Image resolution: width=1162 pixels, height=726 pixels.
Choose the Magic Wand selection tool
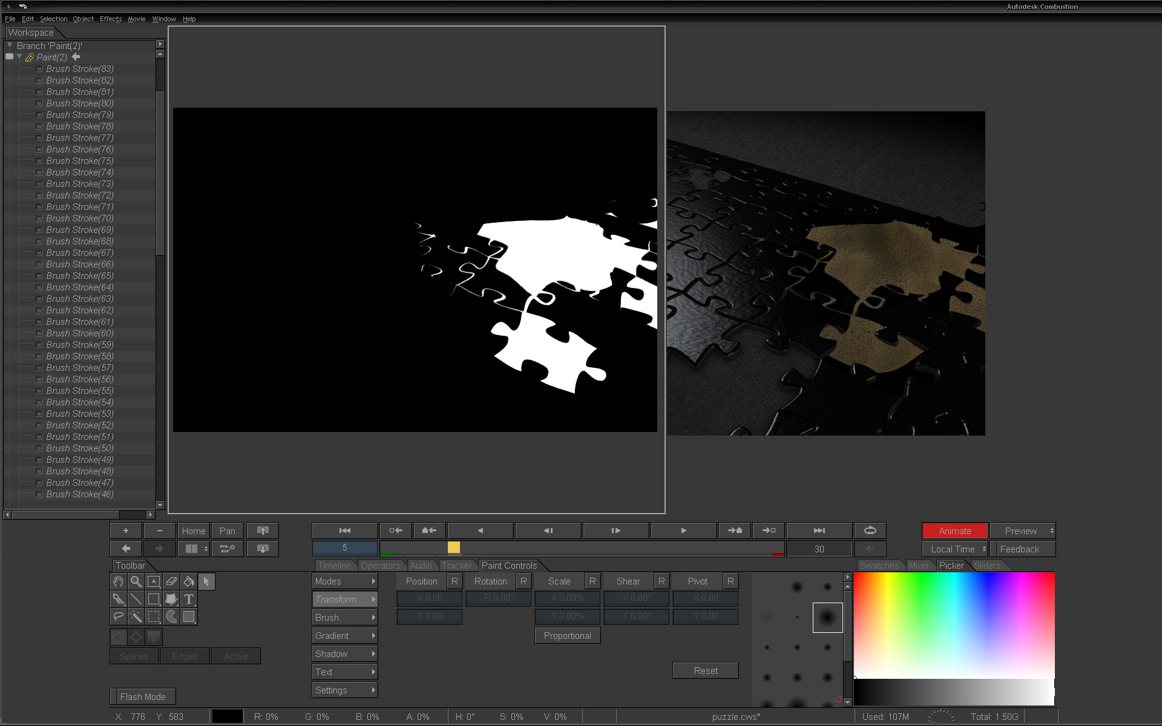point(136,616)
